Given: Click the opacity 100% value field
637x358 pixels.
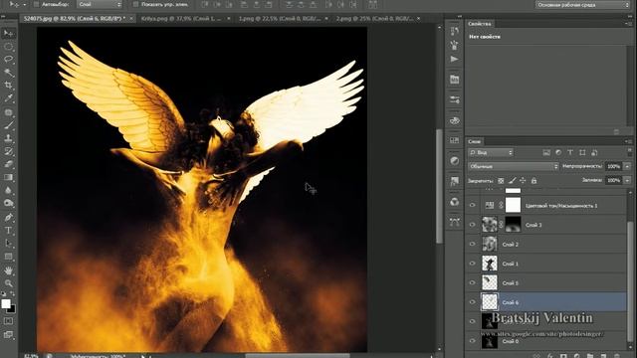Looking at the screenshot, I should pyautogui.click(x=613, y=166).
